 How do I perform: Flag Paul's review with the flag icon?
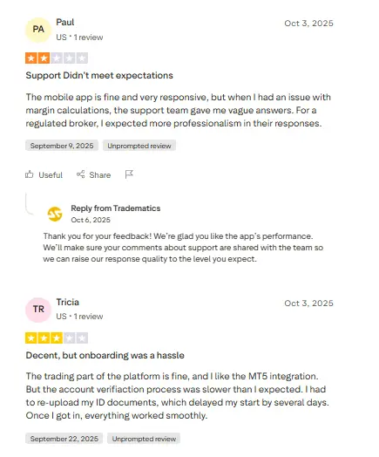click(129, 174)
